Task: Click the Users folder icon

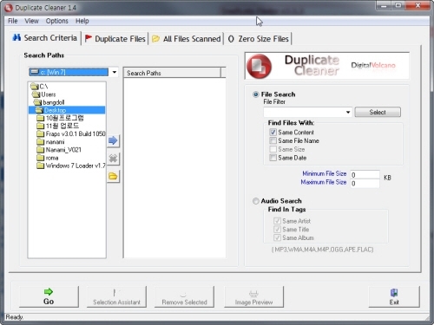Action: tap(36, 94)
